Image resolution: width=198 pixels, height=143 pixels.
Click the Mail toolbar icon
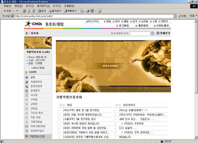82,11
